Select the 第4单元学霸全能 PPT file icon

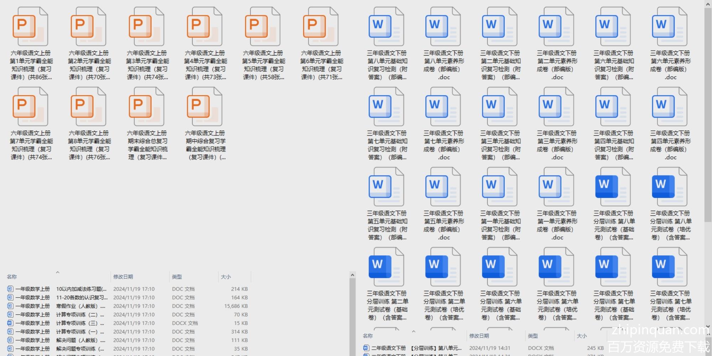205,27
